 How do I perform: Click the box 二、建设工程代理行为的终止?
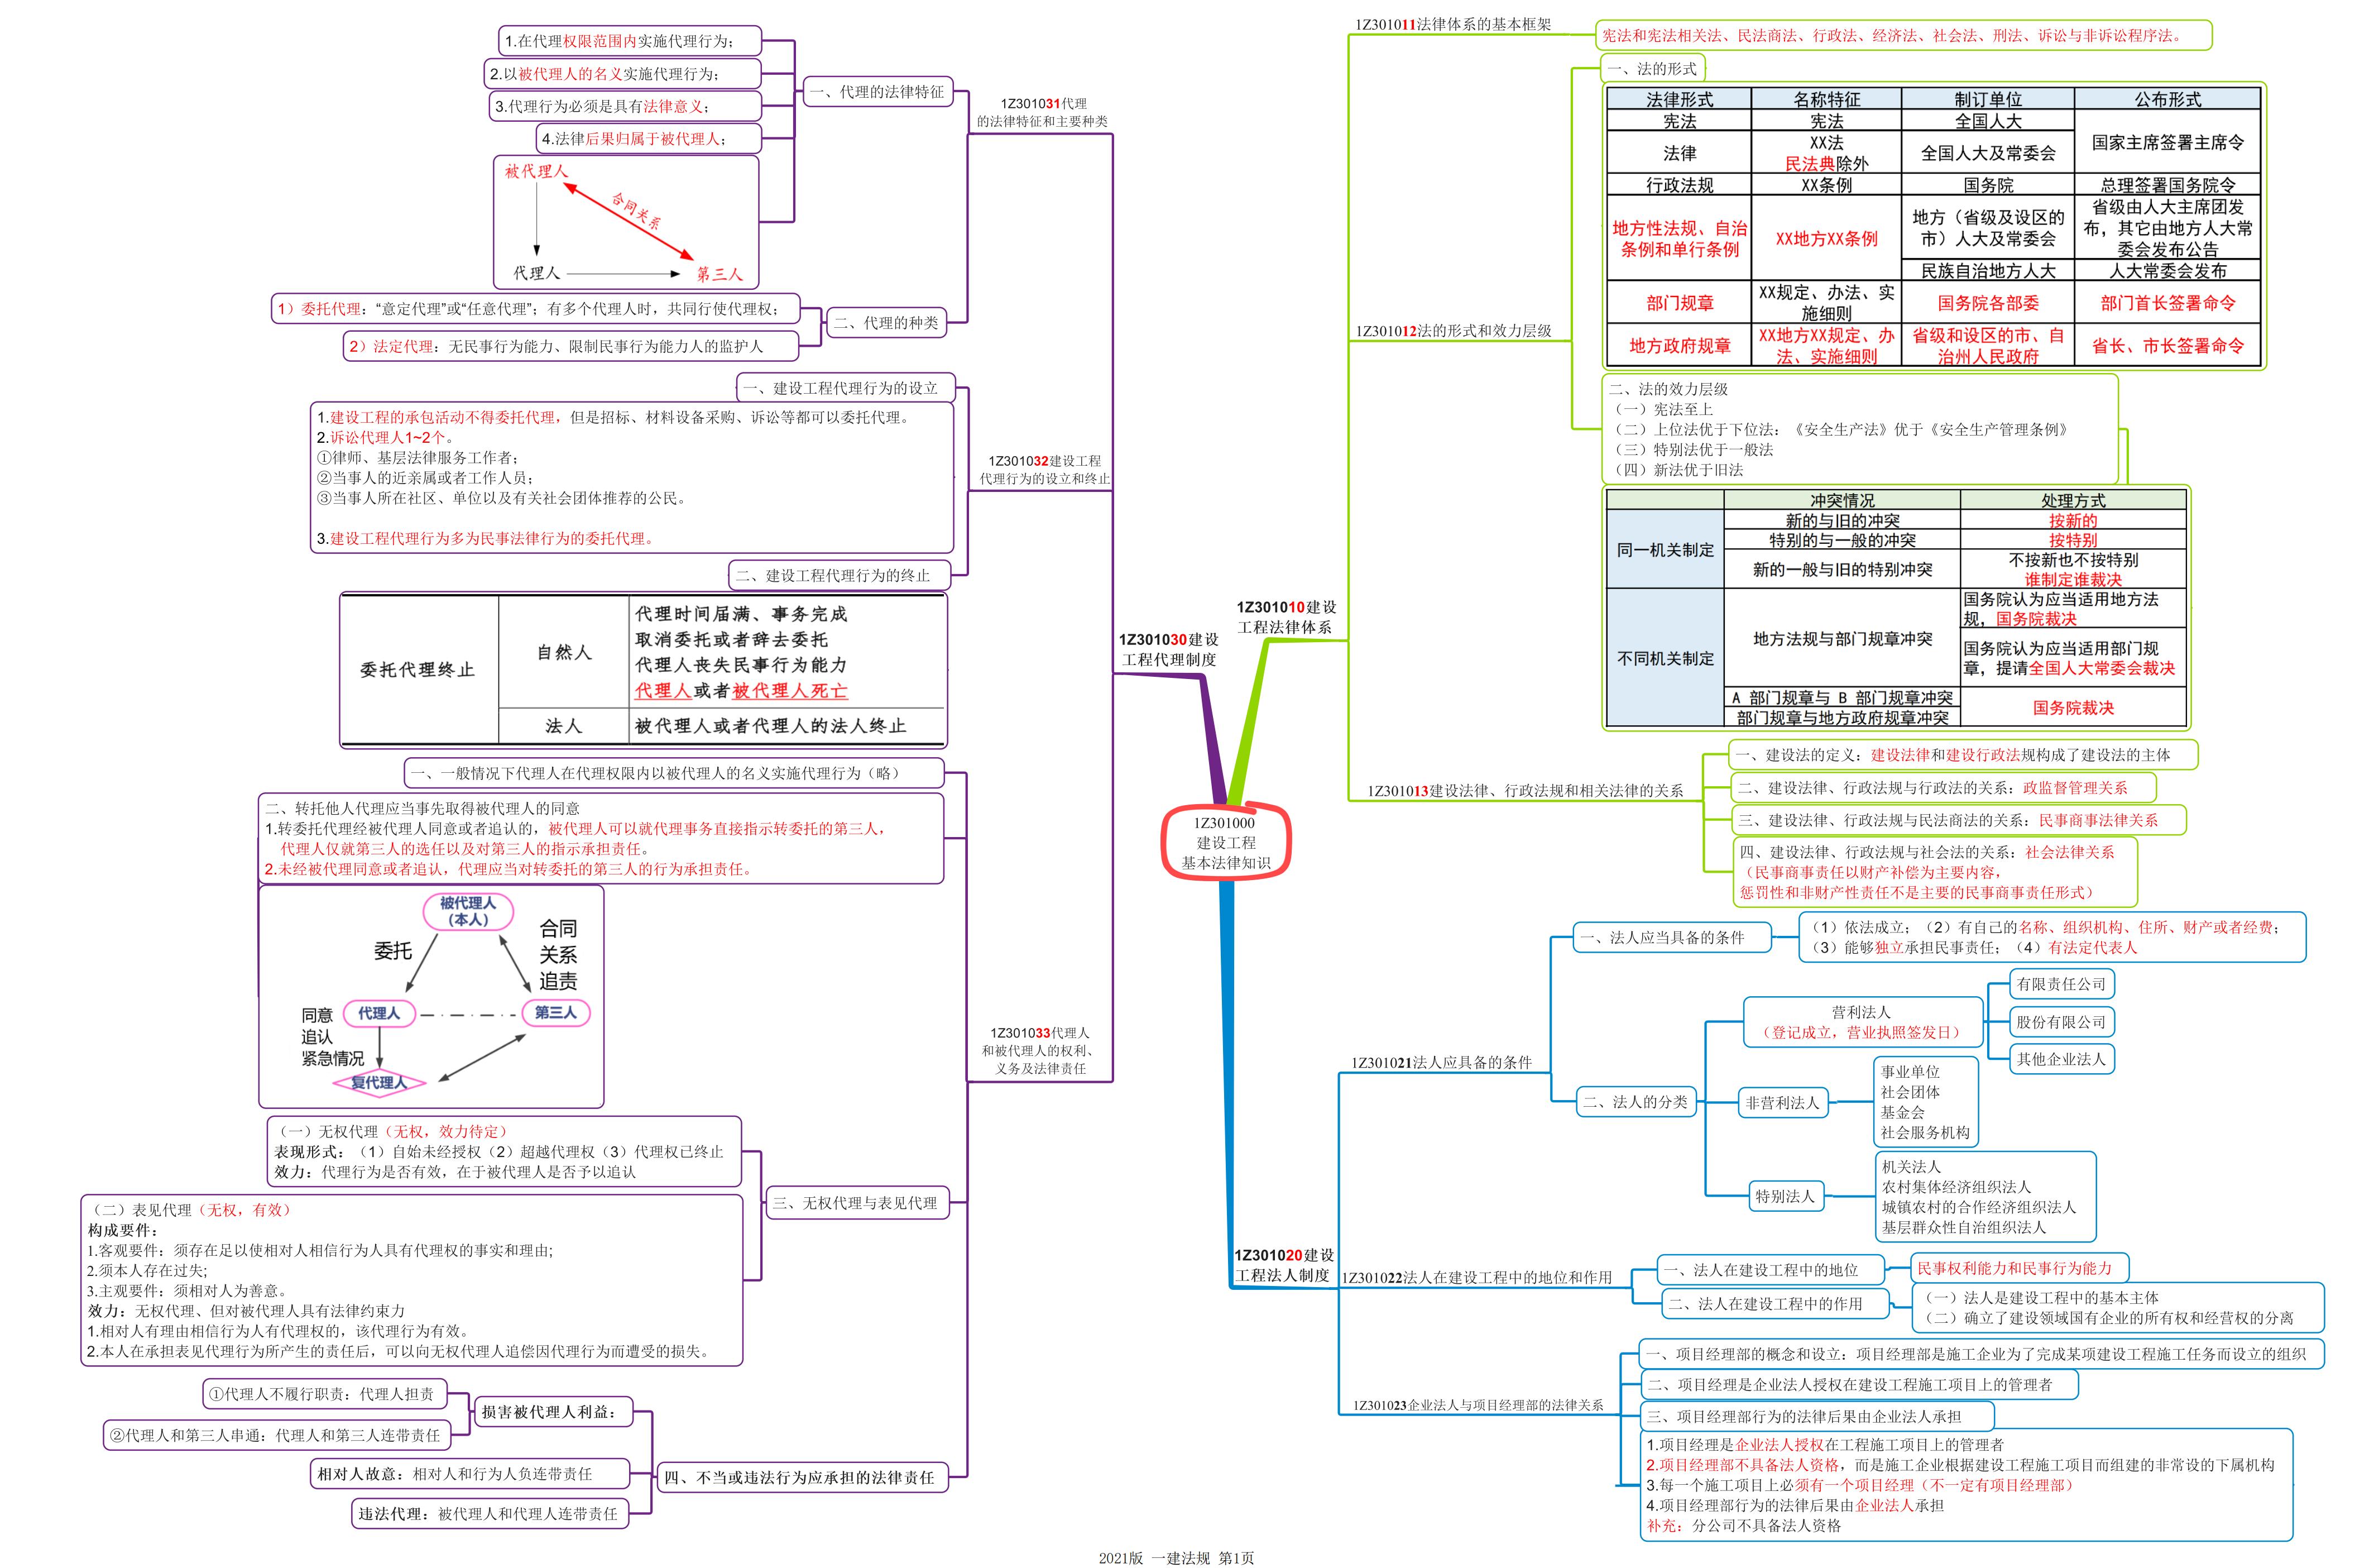tap(838, 575)
